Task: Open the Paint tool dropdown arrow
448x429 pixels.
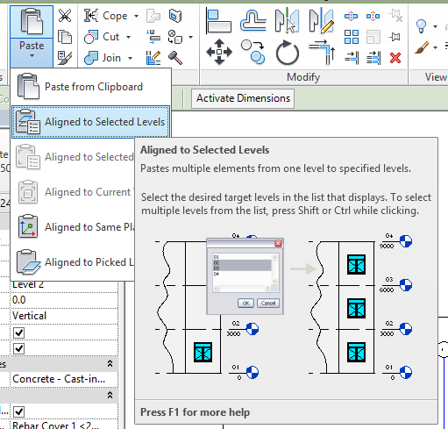Action: tap(191, 37)
